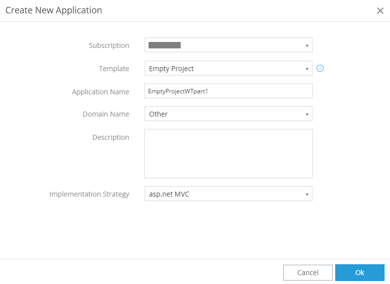The image size is (390, 284).
Task: Click the Application Name text field
Action: [x=228, y=91]
